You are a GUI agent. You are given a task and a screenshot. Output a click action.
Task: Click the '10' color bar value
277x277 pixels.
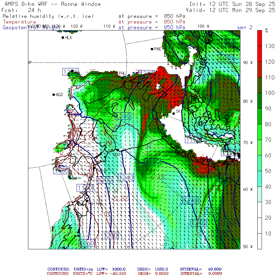point(268,234)
